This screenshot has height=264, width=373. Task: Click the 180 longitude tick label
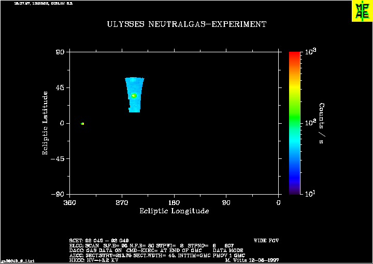point(174,203)
